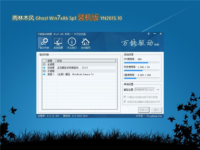The height and width of the screenshot is (150, 200).
Task: Close the 万能驱动助理 window
Action: pyautogui.click(x=161, y=34)
